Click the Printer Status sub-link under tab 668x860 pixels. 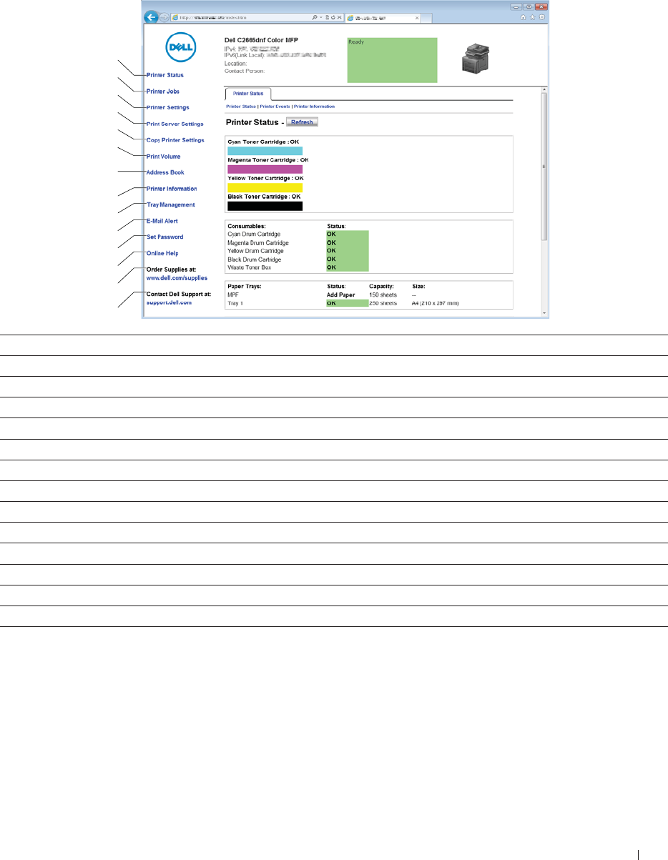(241, 106)
